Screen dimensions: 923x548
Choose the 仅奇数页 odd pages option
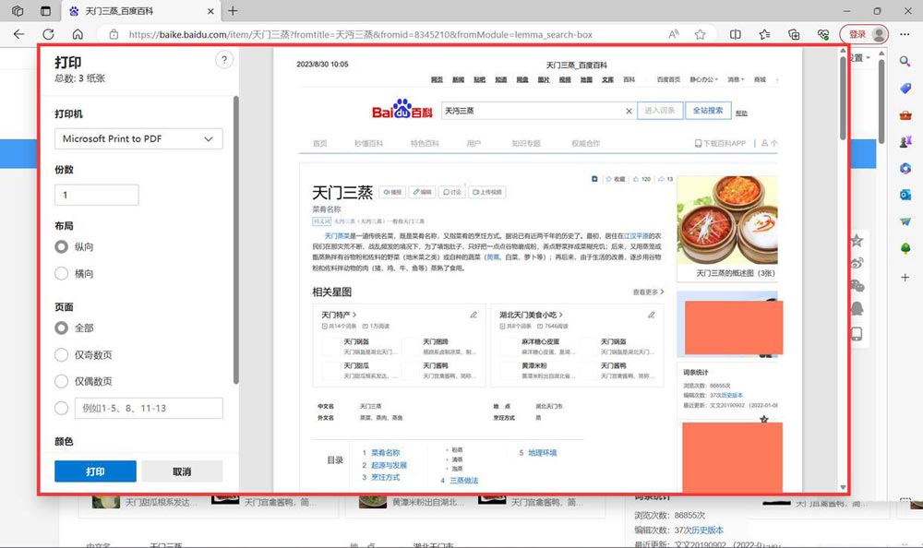61,355
